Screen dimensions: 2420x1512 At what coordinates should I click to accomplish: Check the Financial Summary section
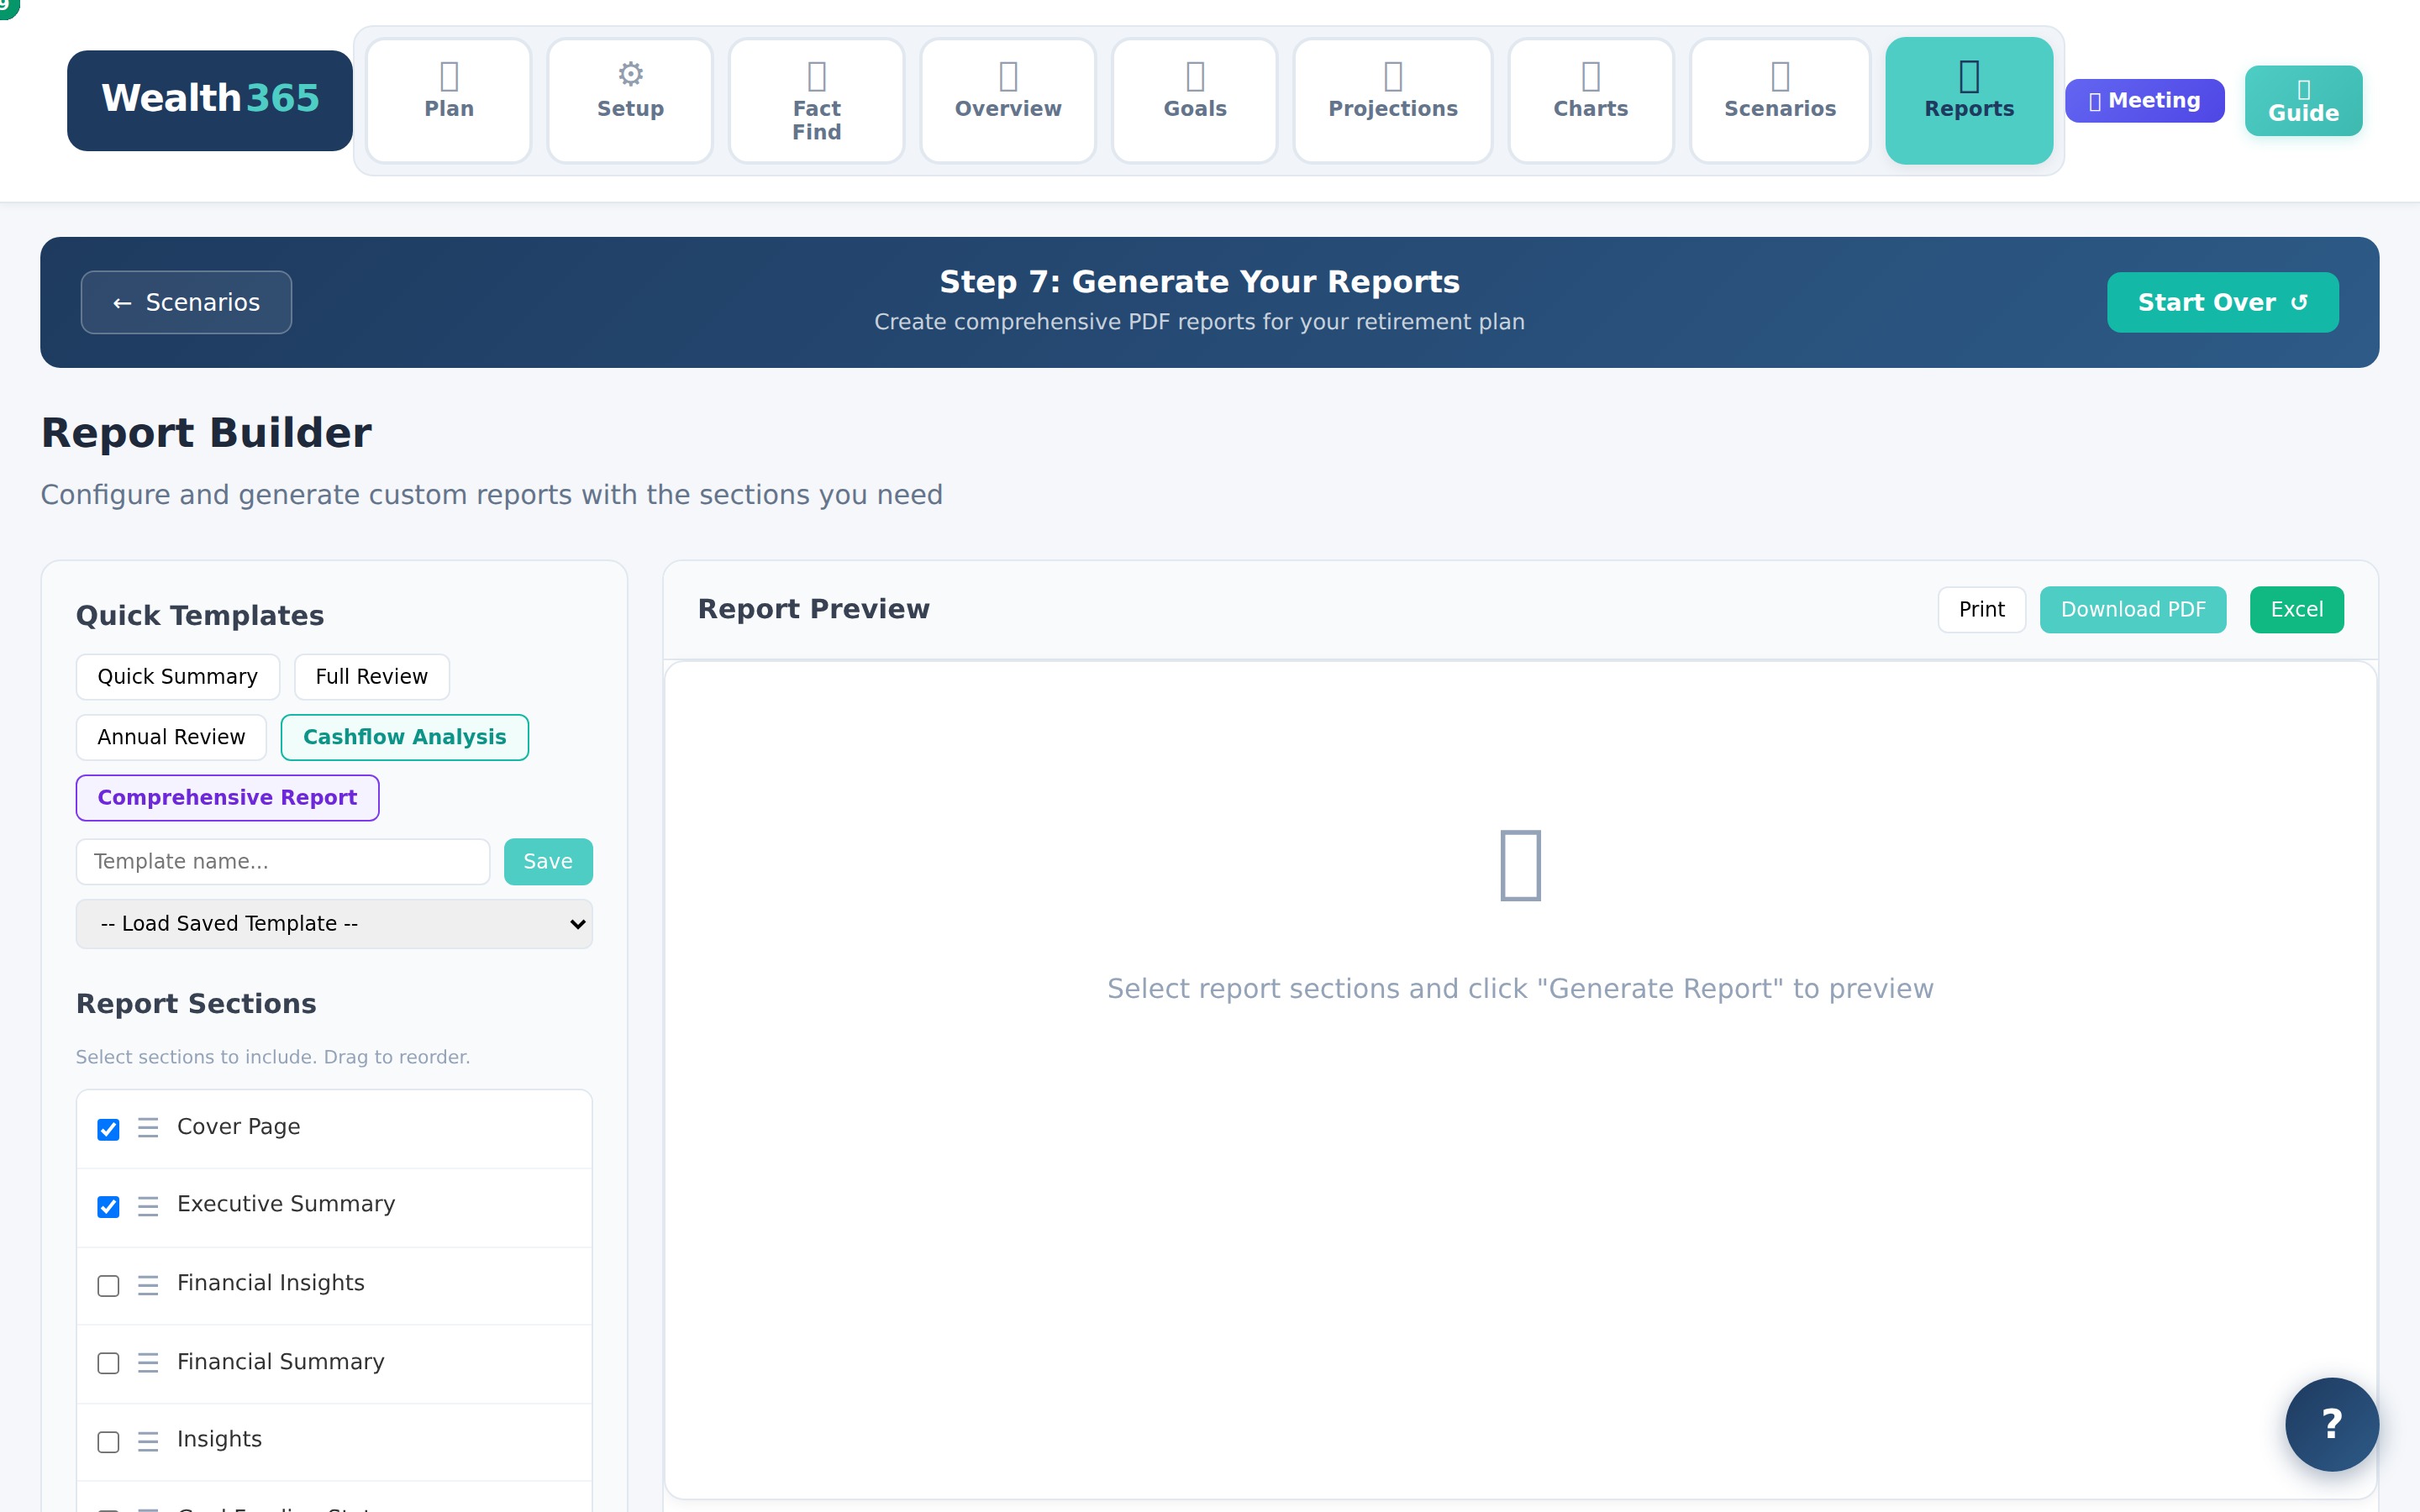pos(108,1364)
